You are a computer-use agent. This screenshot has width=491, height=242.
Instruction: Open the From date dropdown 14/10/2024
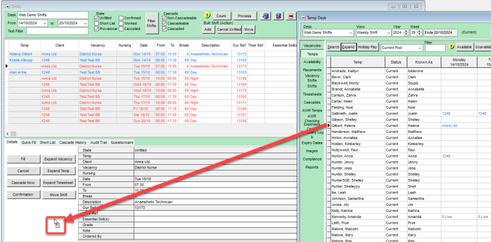[44, 23]
